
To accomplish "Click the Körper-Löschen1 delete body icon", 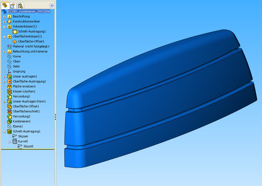I will click(x=9, y=91).
